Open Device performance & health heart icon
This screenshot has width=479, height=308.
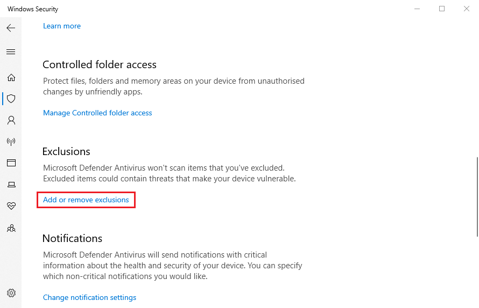click(11, 206)
